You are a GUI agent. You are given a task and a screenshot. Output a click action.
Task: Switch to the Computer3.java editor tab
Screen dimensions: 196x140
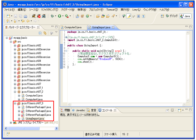73,27
